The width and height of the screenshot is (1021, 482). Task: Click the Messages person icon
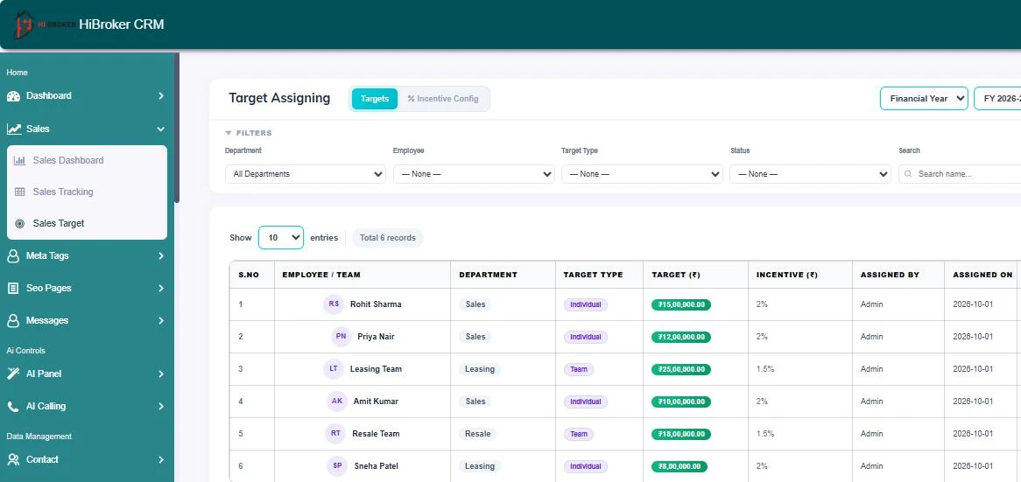13,321
